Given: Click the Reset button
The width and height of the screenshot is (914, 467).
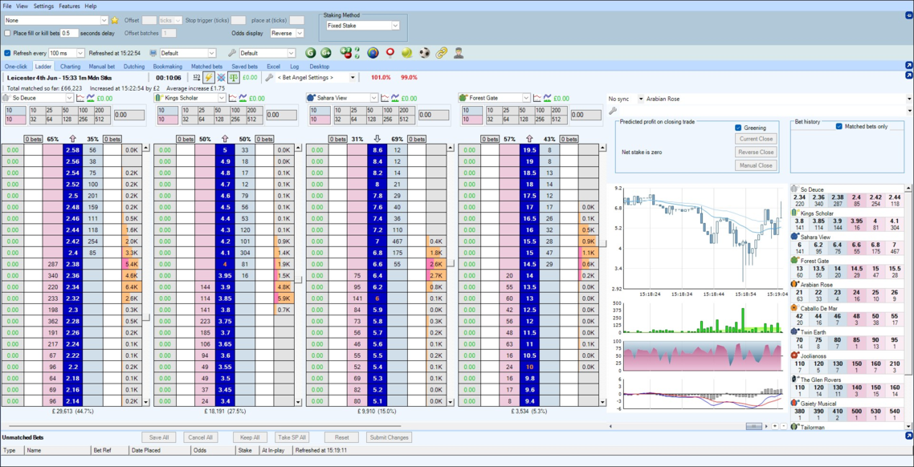Looking at the screenshot, I should (341, 437).
